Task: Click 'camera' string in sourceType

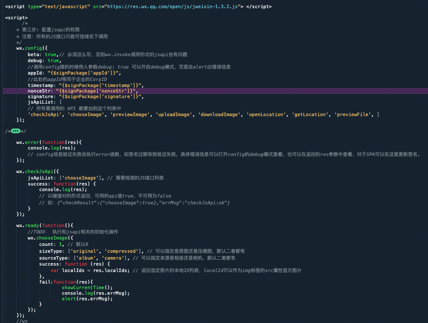Action: point(113,258)
